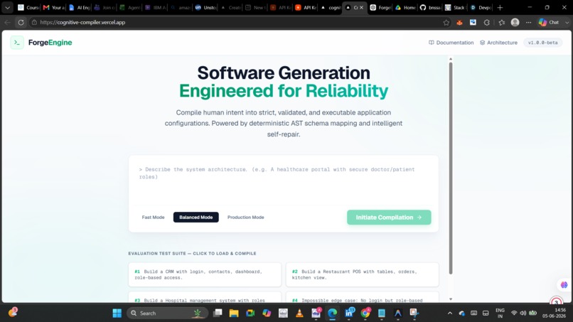Click the scrollbar up arrow
The height and width of the screenshot is (322, 573).
tap(451, 59)
